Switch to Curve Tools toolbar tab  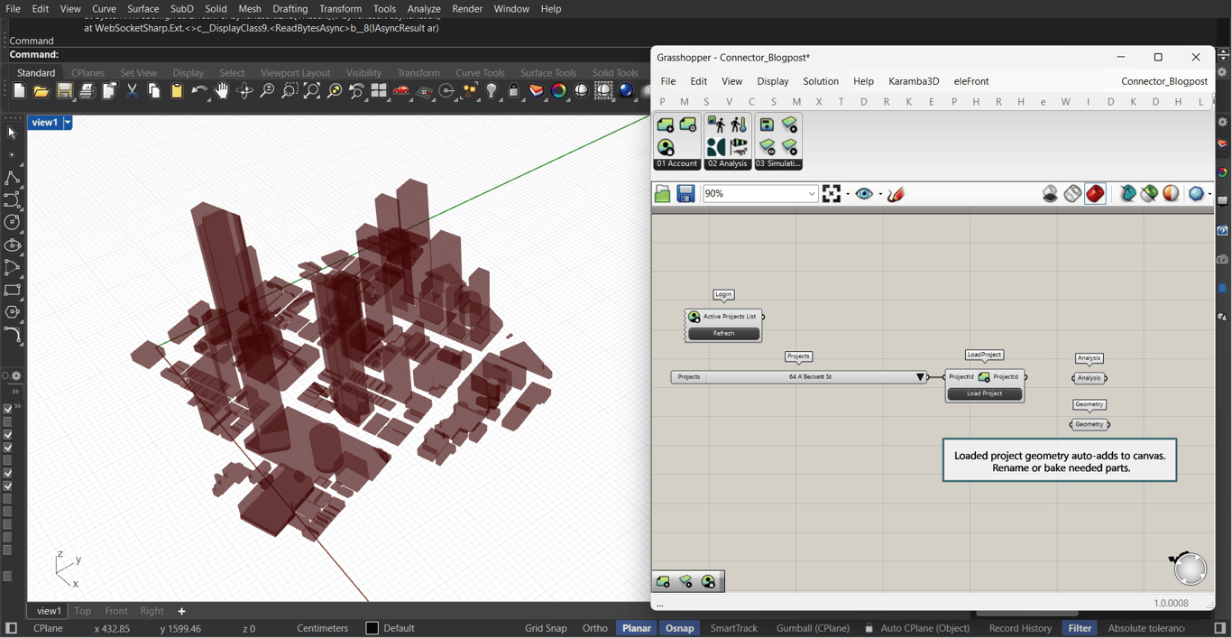(480, 73)
